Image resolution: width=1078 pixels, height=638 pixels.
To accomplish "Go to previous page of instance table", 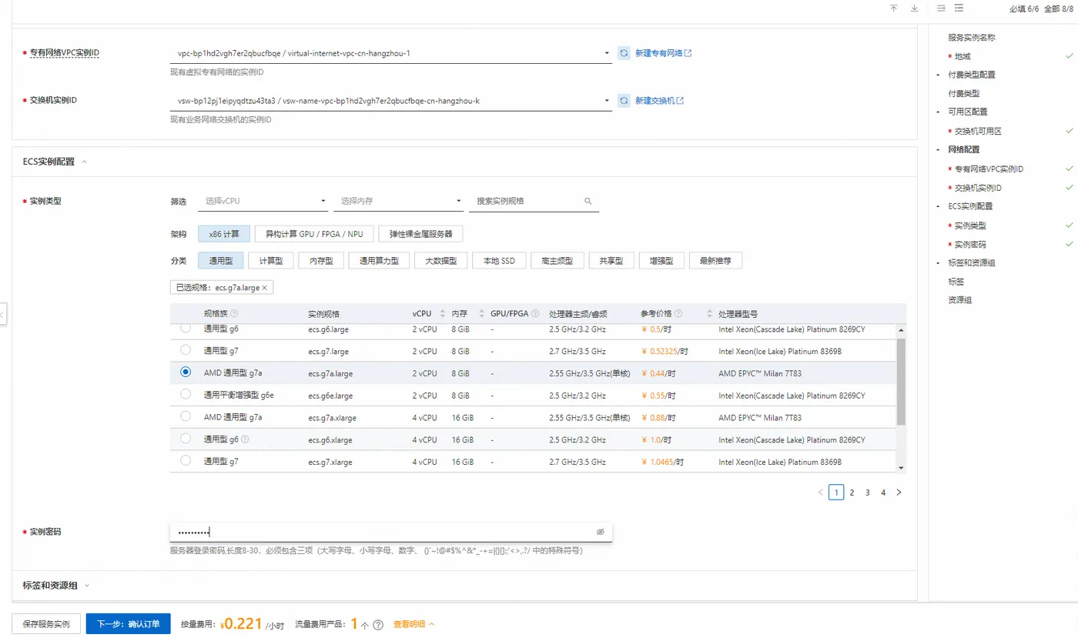I will 821,493.
